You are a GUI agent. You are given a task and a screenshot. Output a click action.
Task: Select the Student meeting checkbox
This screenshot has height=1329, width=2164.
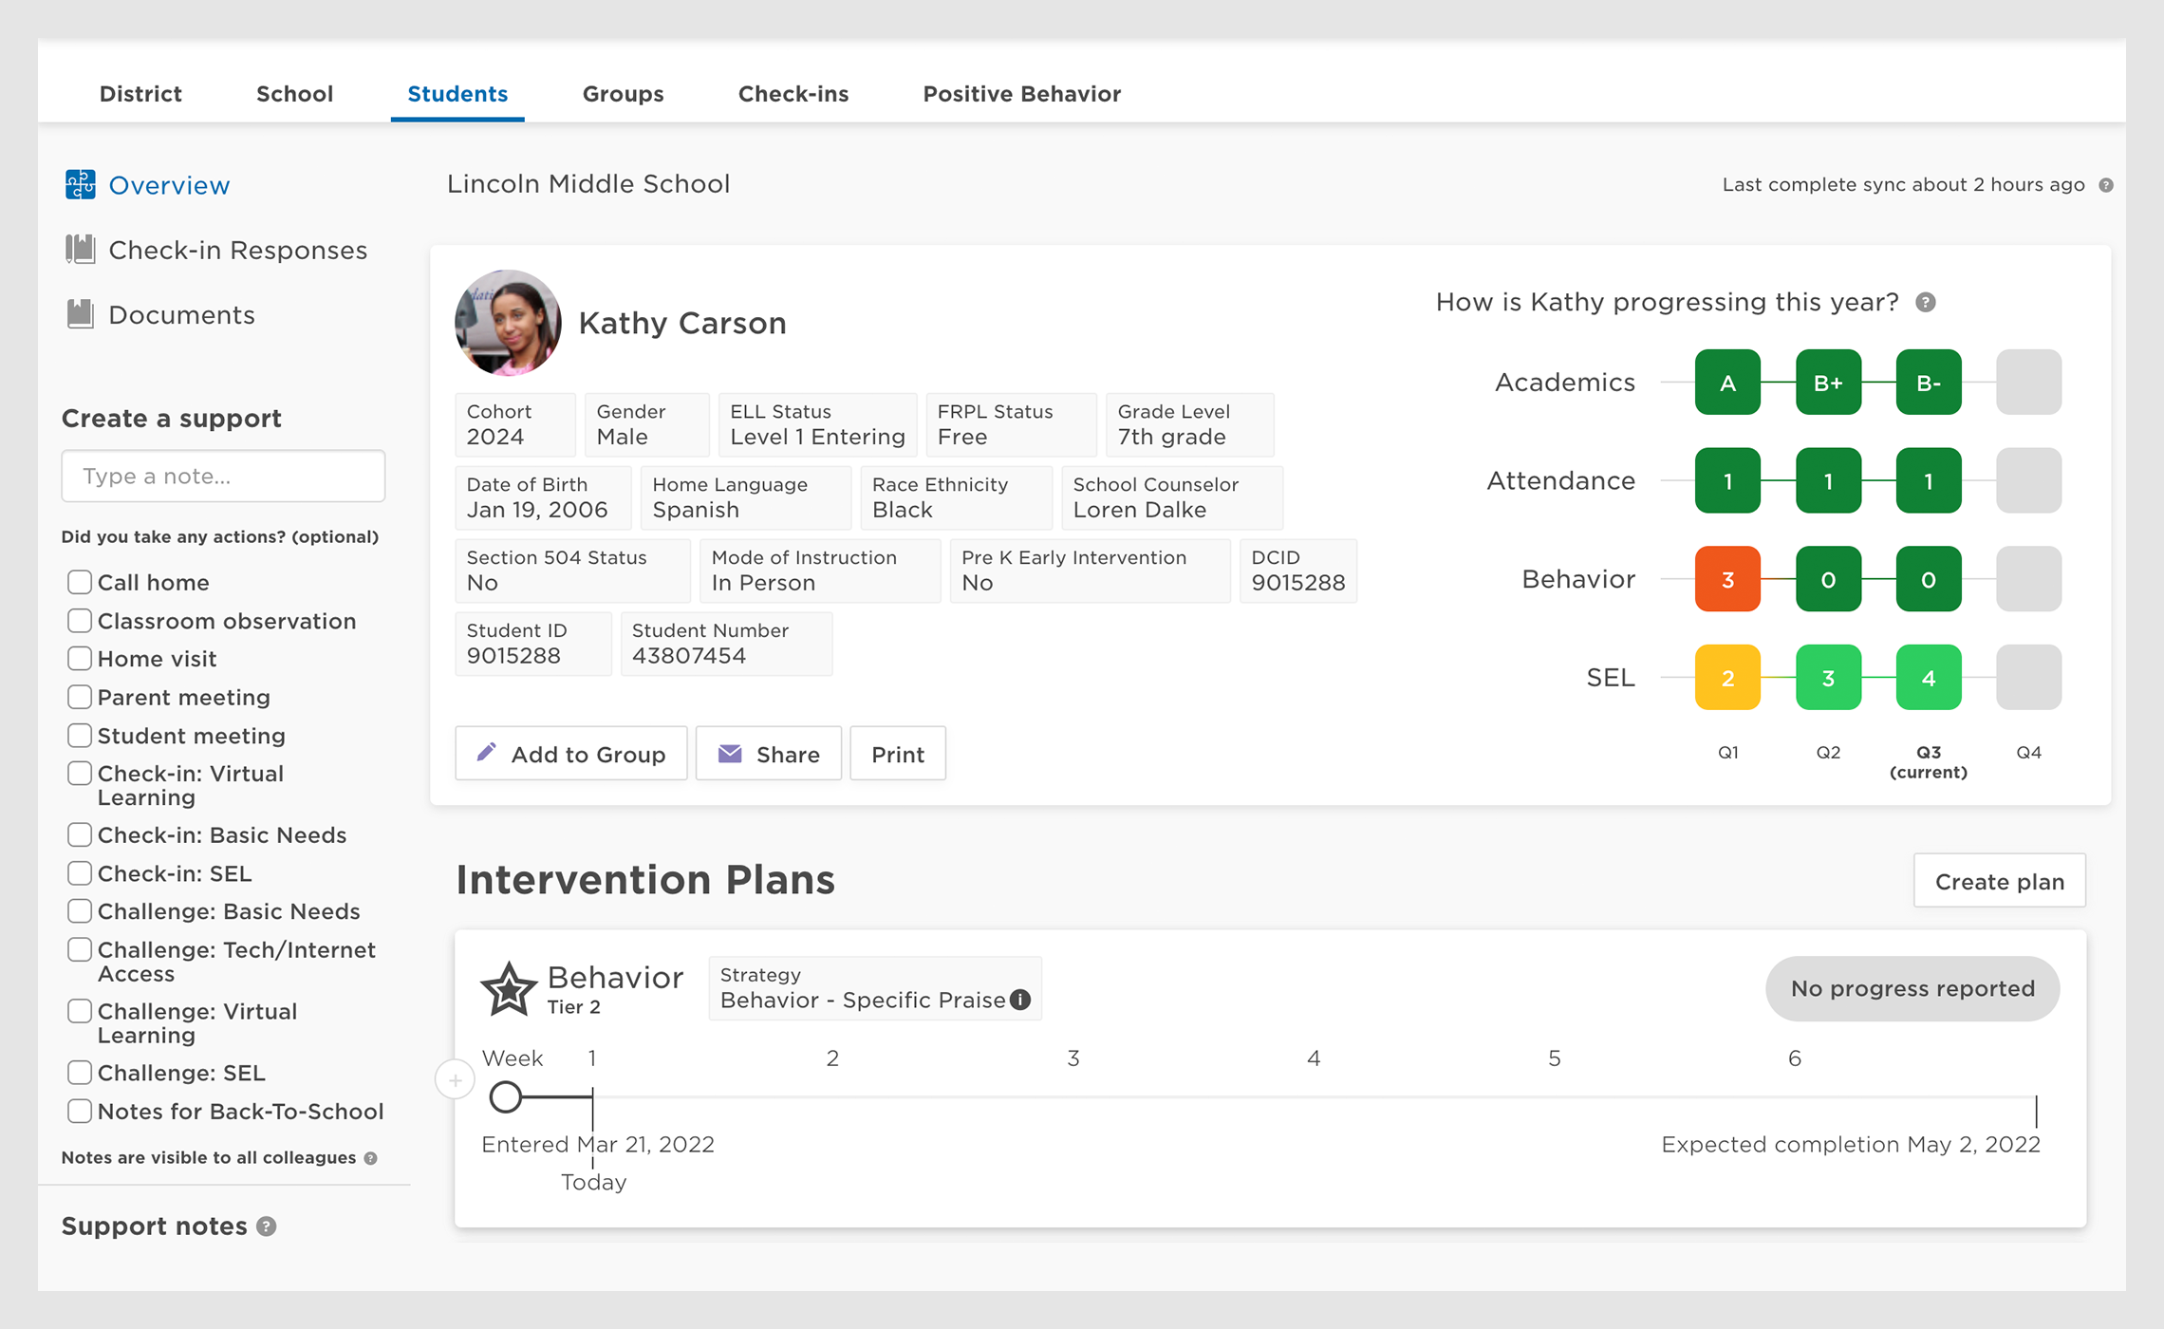point(80,736)
